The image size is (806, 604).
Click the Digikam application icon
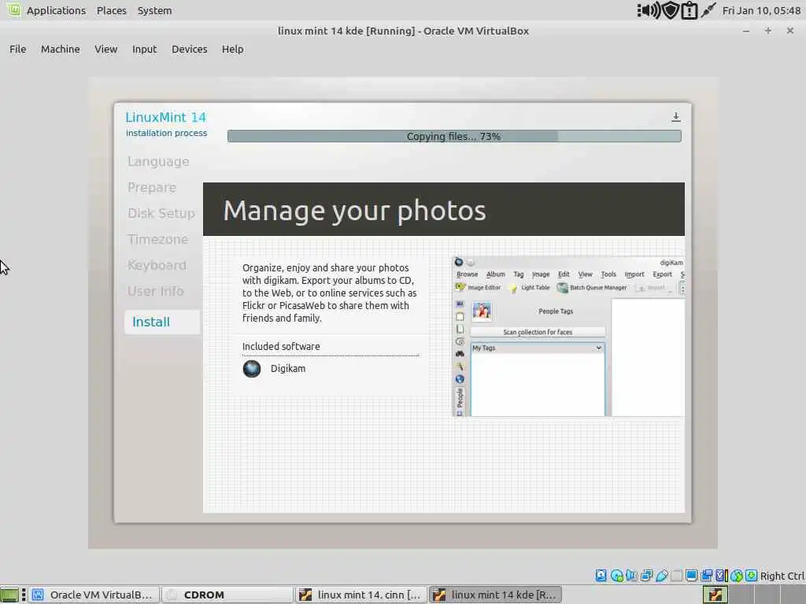(x=252, y=369)
